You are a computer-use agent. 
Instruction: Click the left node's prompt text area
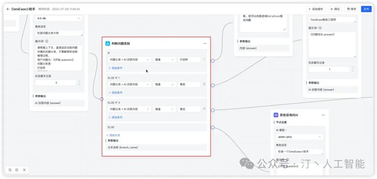(x=59, y=58)
